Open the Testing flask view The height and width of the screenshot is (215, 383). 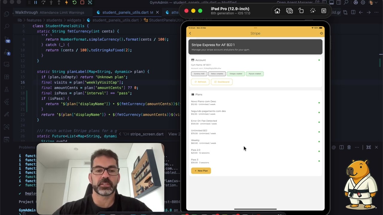point(7,89)
